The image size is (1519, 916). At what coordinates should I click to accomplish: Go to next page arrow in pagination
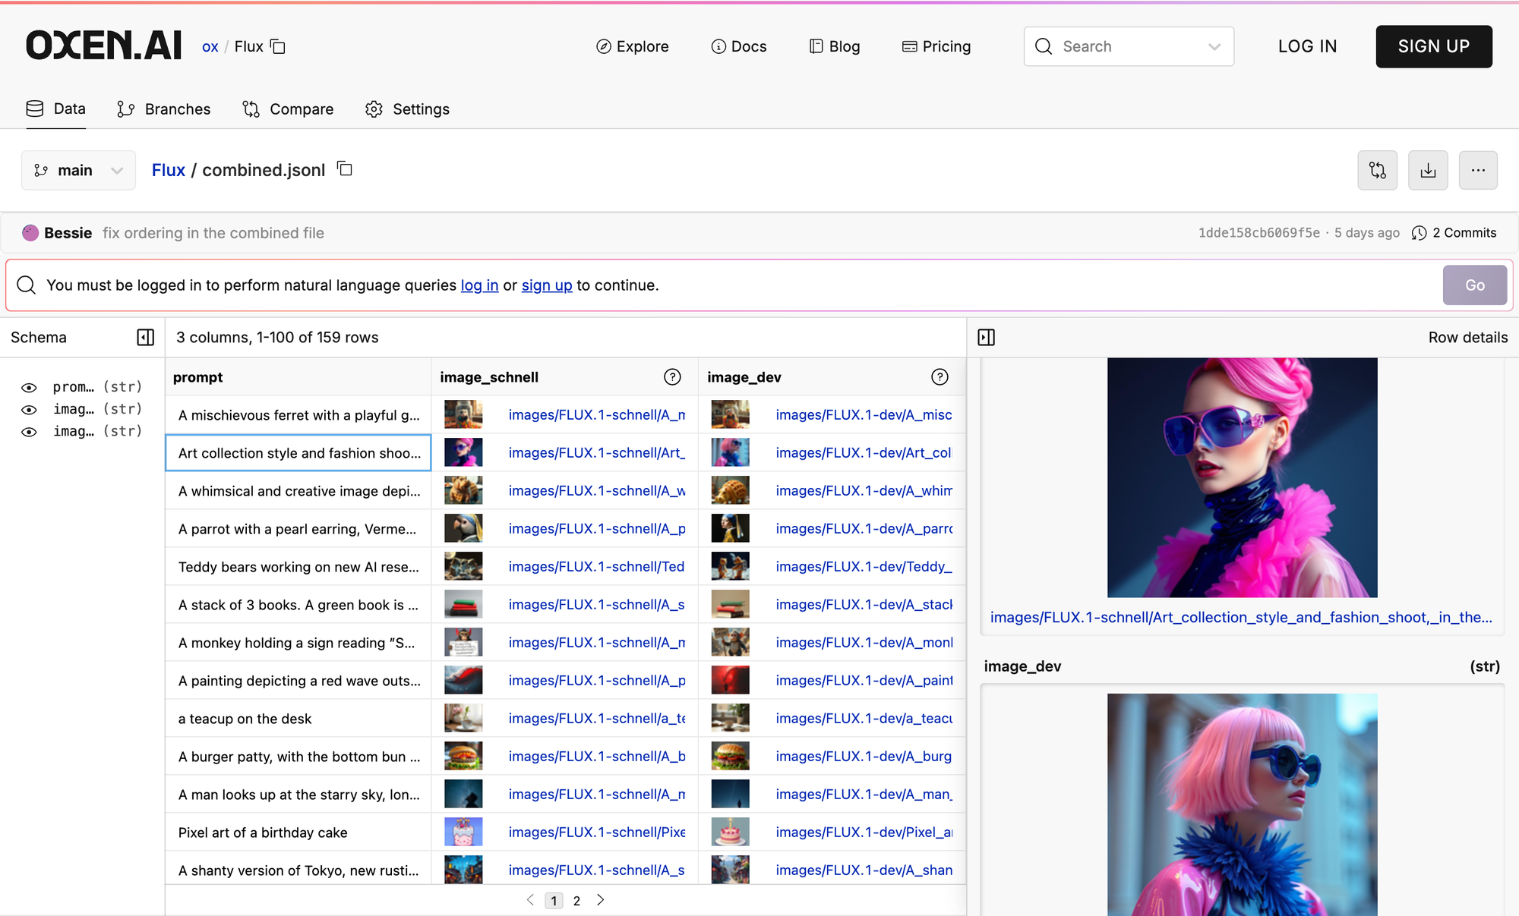click(601, 900)
